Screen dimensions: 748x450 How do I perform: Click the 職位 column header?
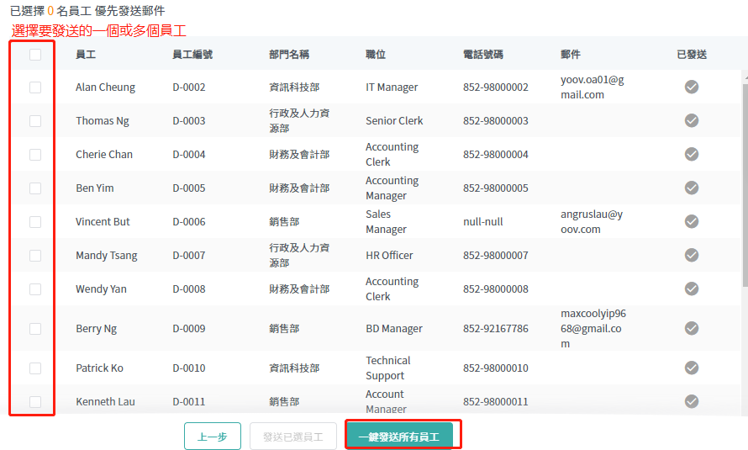click(x=376, y=55)
